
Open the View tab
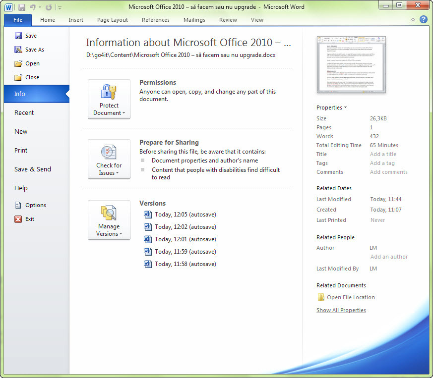click(257, 20)
